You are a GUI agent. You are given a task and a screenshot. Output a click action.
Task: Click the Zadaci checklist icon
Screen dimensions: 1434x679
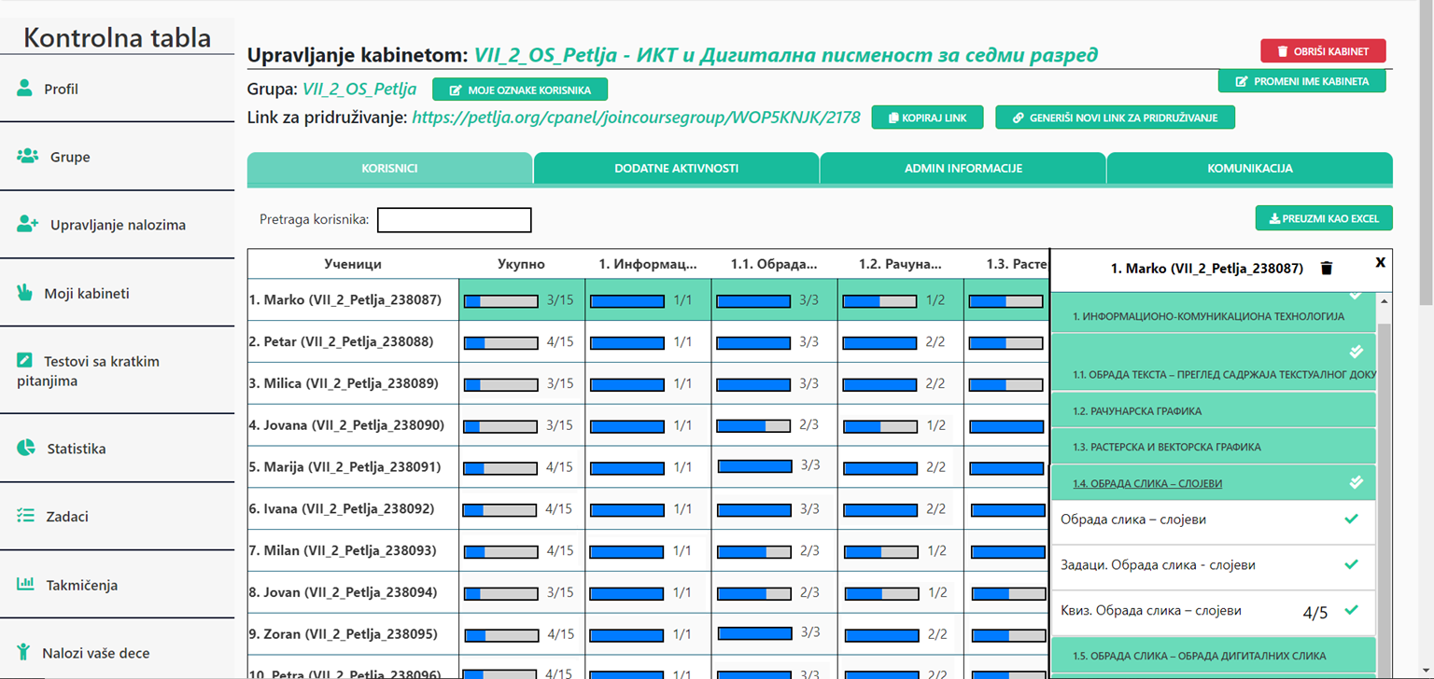[x=25, y=516]
